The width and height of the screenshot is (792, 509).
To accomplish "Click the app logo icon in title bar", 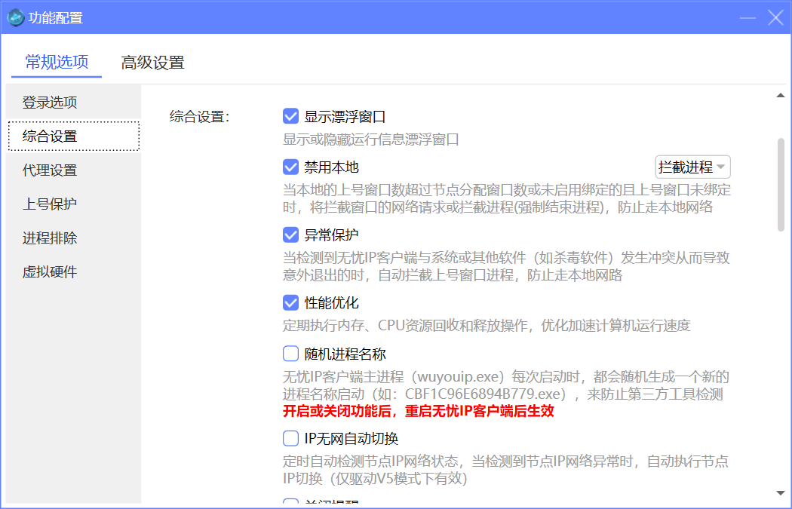I will click(x=16, y=17).
